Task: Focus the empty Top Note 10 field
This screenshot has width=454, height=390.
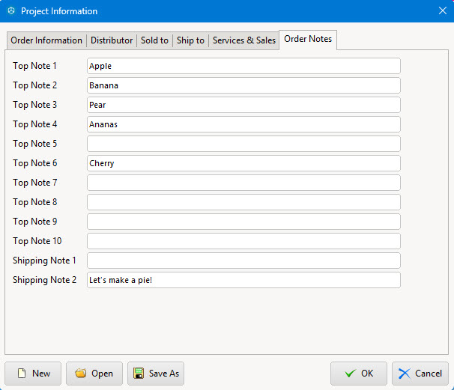Action: coord(243,241)
